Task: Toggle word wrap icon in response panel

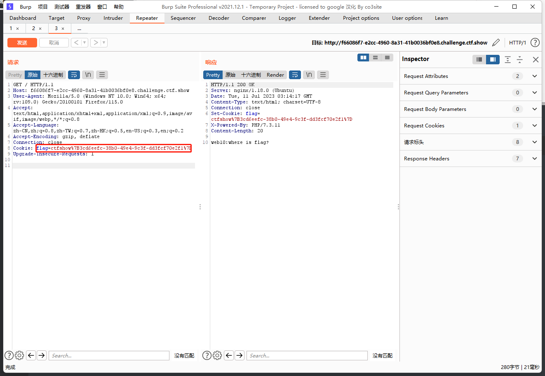Action: tap(295, 75)
